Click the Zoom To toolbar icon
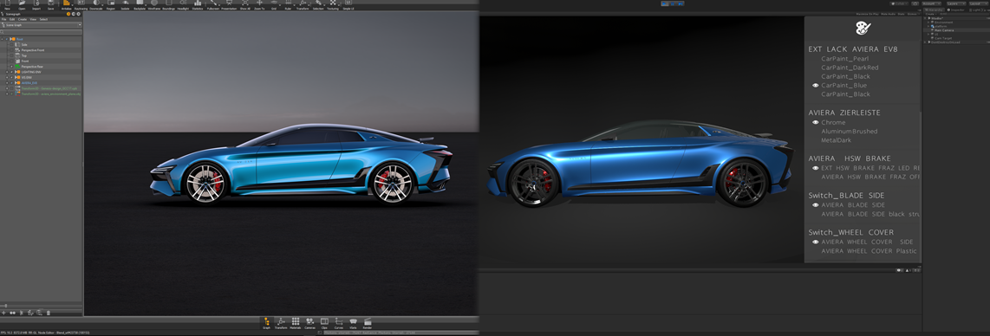The image size is (990, 336). tap(259, 5)
